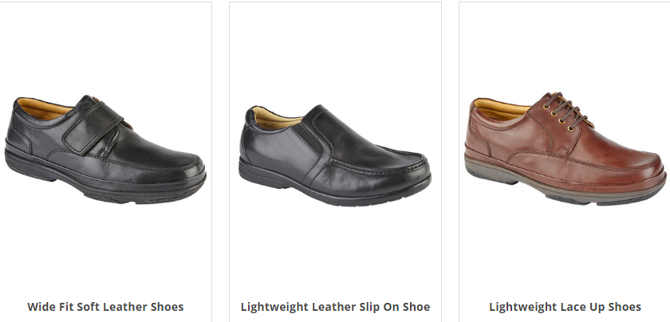Click the cream lining of the slip-on shoe opening
The height and width of the screenshot is (322, 670).
pyautogui.click(x=274, y=119)
